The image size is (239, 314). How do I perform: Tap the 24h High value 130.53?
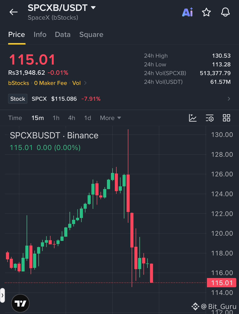pyautogui.click(x=221, y=56)
